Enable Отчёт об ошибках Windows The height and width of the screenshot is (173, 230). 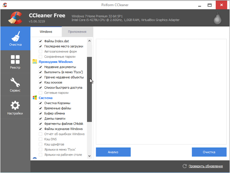[41, 134]
